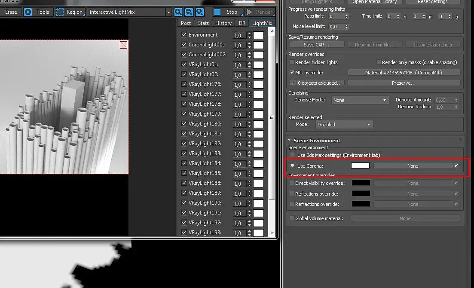The height and width of the screenshot is (288, 474).
Task: Click Time limit seconds spinner arrows
Action: click(x=450, y=16)
